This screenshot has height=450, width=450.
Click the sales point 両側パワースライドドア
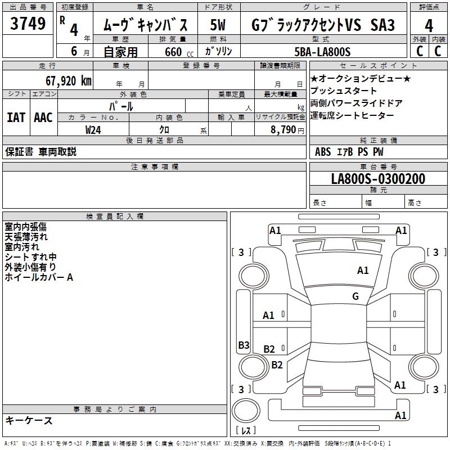coord(357,103)
